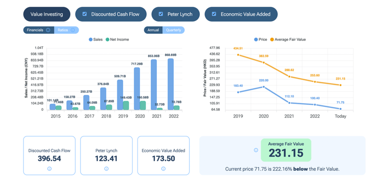Disable the Economic Value Added checkbox
The height and width of the screenshot is (185, 391).
click(214, 14)
